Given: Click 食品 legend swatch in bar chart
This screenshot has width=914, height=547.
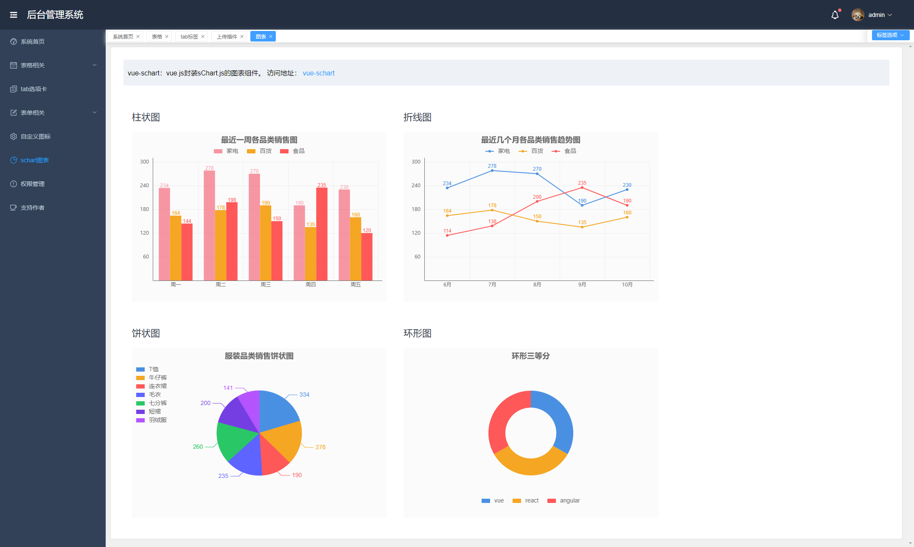Looking at the screenshot, I should click(284, 151).
